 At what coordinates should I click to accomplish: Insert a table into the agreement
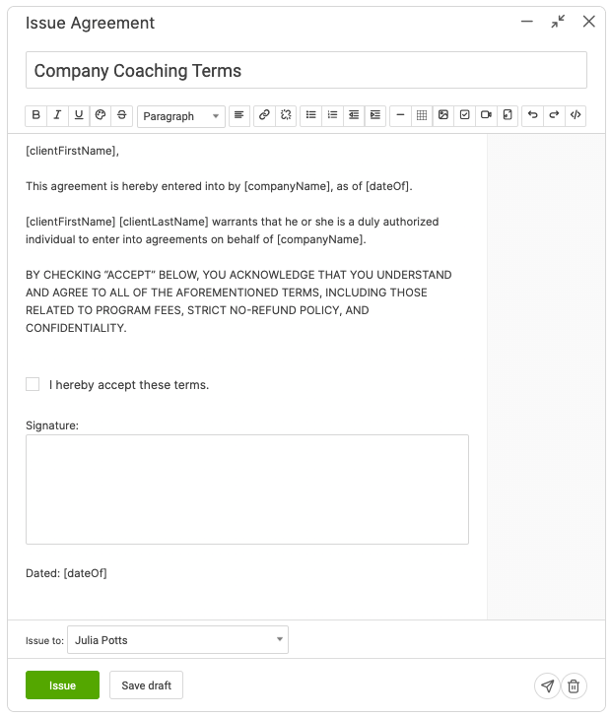pos(422,115)
